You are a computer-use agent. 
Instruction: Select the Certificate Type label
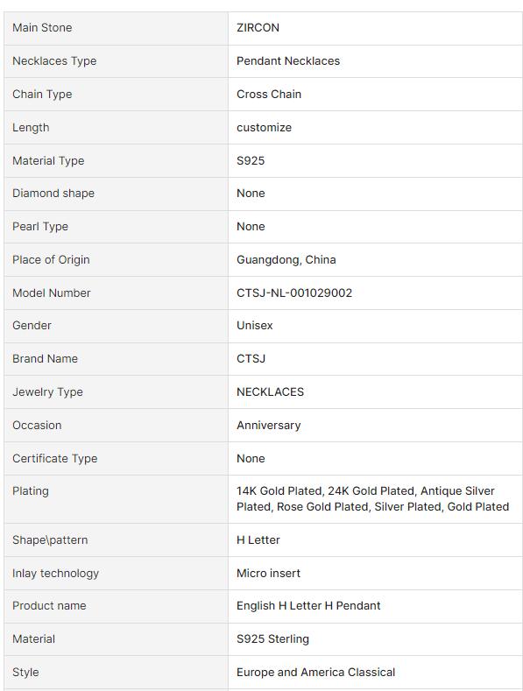pyautogui.click(x=54, y=459)
